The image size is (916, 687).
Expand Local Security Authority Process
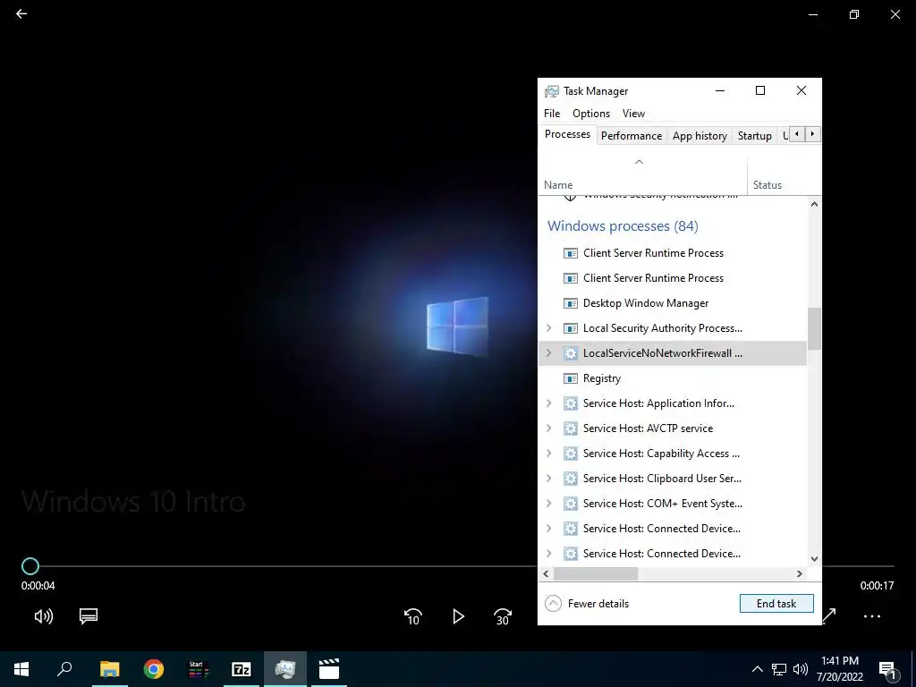tap(548, 327)
